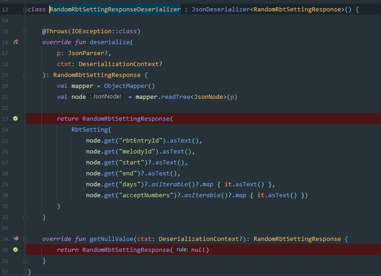
Task: Collapse the class fold marker on line 13
Action: [25, 10]
